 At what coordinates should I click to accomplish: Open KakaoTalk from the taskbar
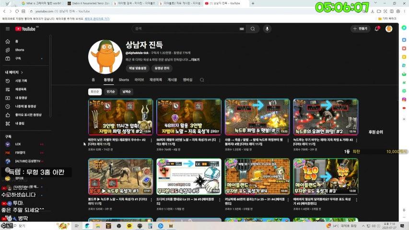click(129, 226)
